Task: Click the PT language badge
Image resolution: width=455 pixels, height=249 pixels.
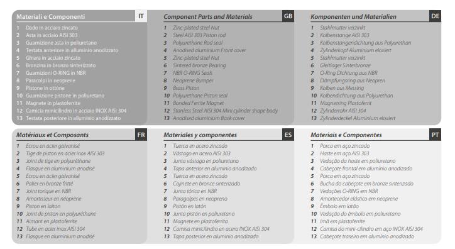Action: 436,135
